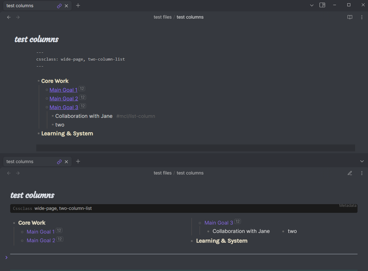Click the linked-tab icon on upper tab
This screenshot has width=368, height=271.
tap(59, 6)
